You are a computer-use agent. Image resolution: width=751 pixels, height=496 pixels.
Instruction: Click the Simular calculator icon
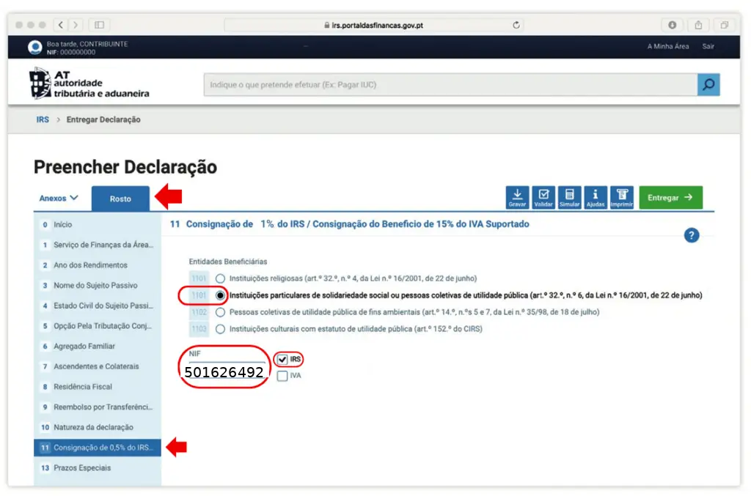568,196
